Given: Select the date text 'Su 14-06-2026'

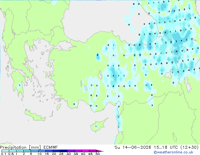Looking at the screenshot, I should coord(133,147).
